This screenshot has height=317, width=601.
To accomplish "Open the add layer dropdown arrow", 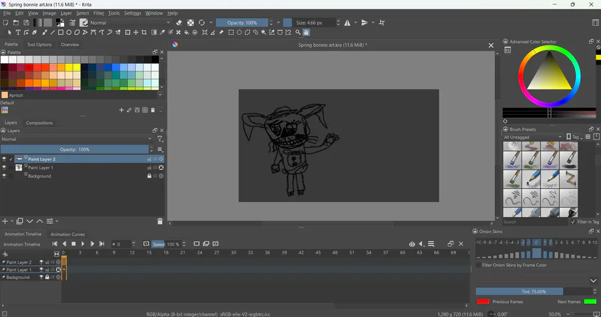I will [x=12, y=222].
